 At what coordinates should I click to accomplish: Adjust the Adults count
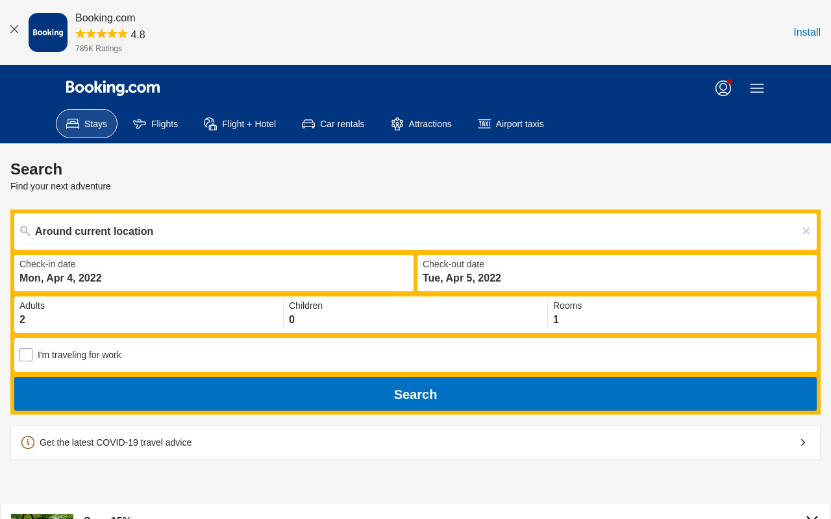click(149, 315)
